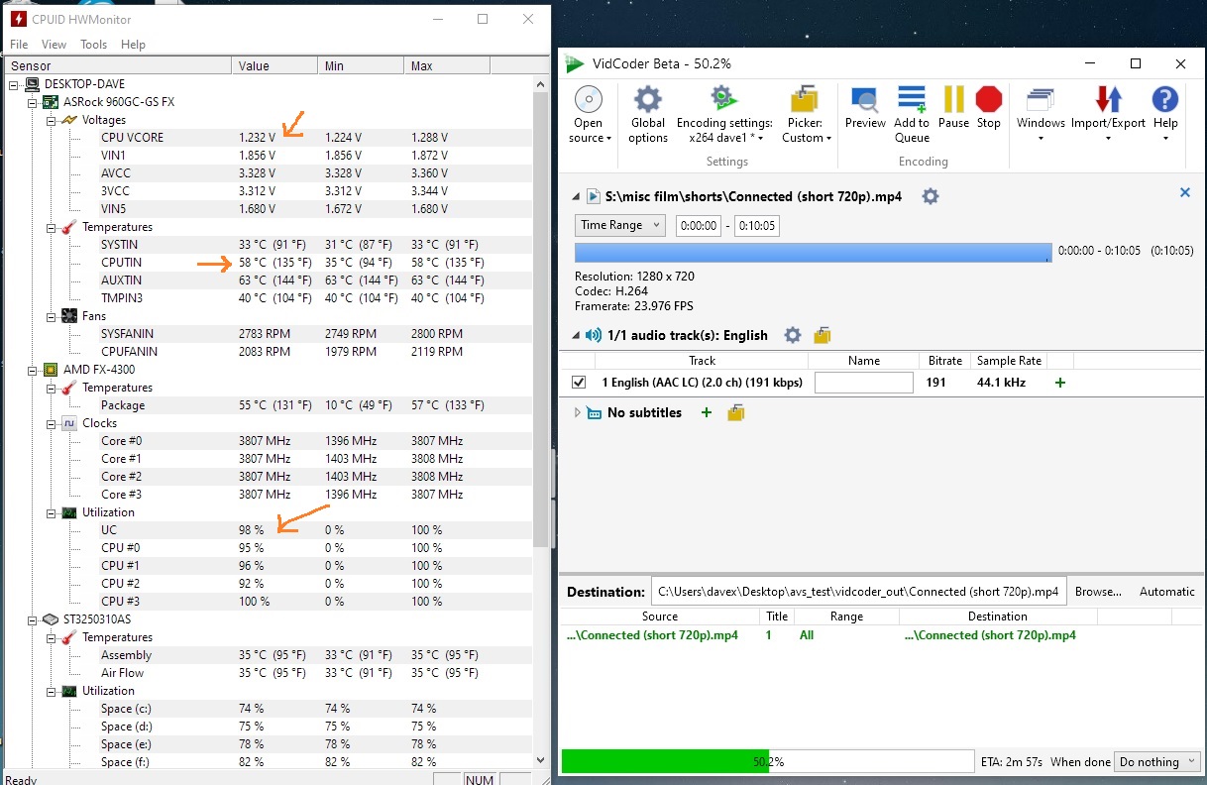Screen dimensions: 1207x785
Task: Click the blue time range bar
Action: coord(813,253)
